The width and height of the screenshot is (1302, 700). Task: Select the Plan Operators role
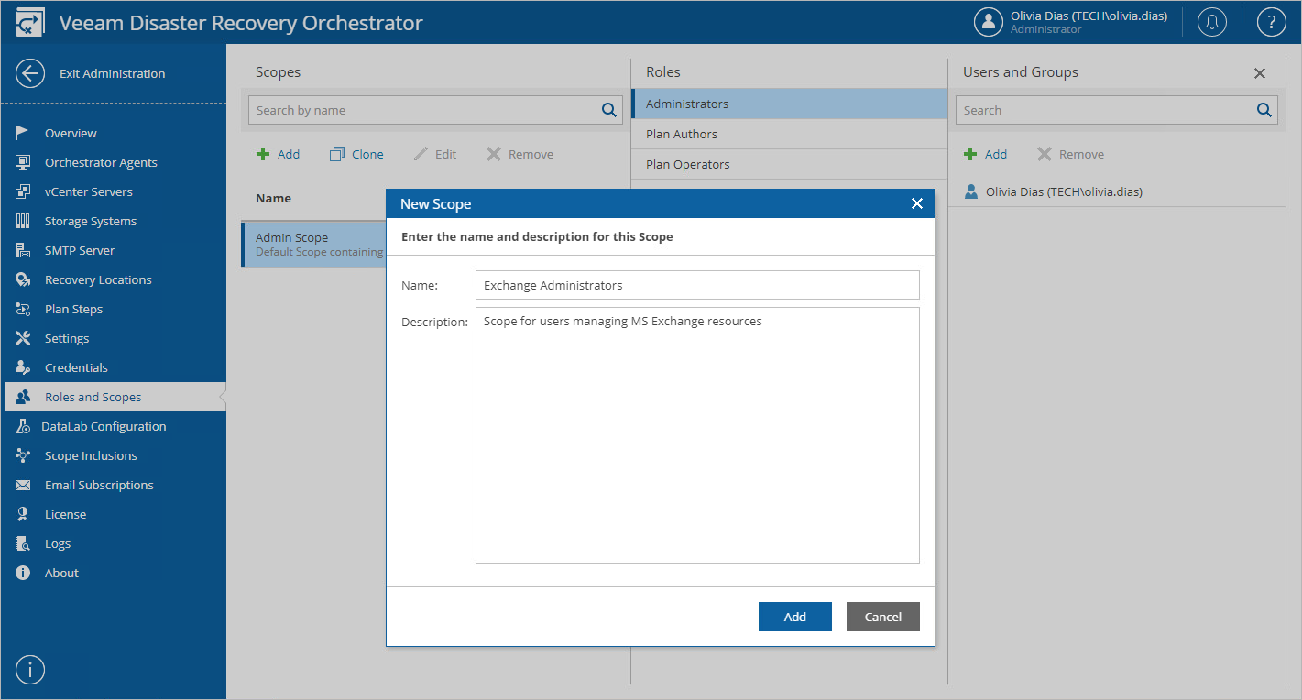pyautogui.click(x=789, y=164)
